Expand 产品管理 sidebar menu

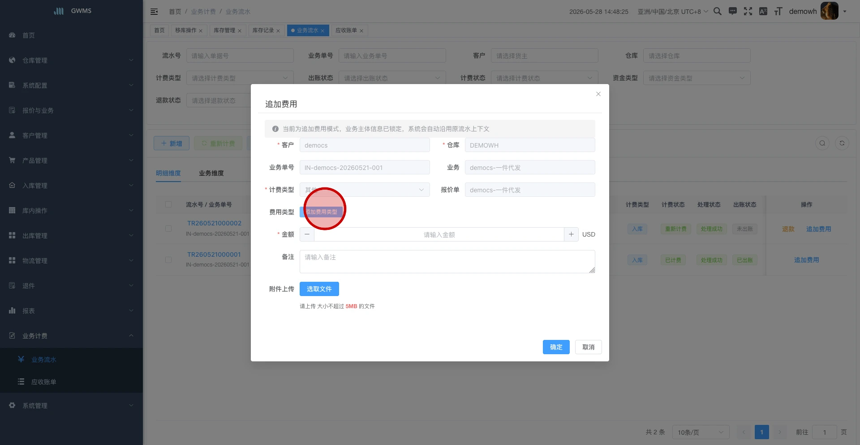[x=72, y=161]
